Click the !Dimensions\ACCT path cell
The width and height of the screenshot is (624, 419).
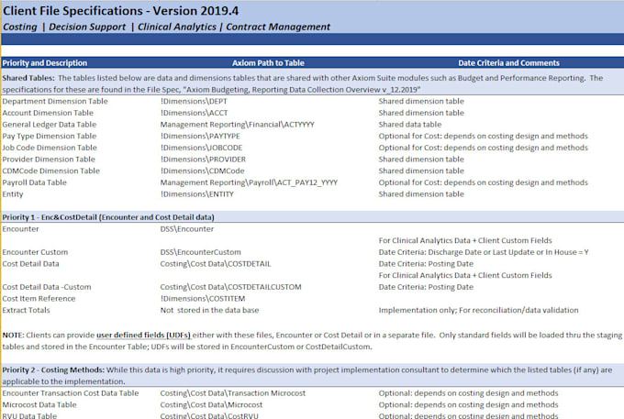[190, 113]
